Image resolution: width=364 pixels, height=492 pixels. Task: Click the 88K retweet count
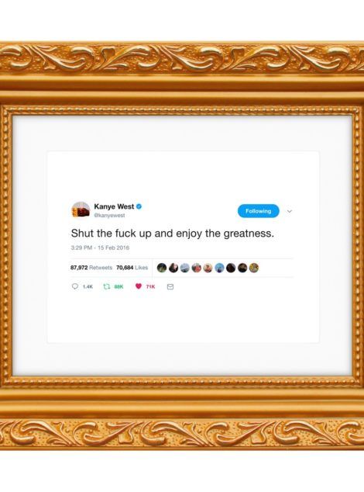[x=118, y=286]
